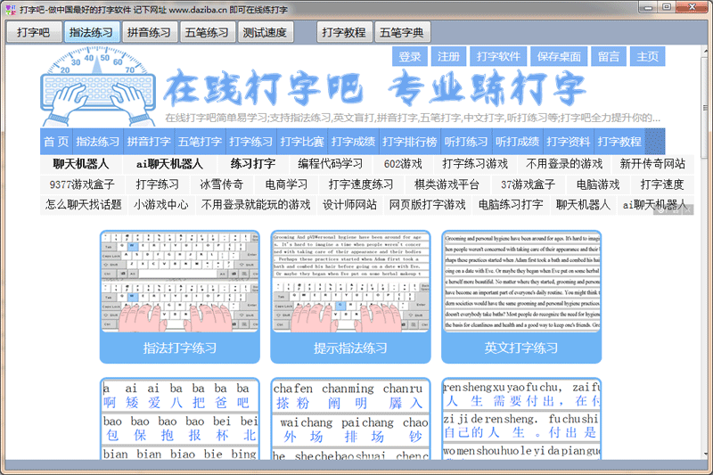Click the 注册 button

click(448, 56)
